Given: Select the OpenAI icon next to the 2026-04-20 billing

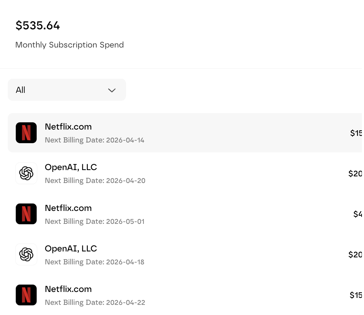Looking at the screenshot, I should (26, 173).
